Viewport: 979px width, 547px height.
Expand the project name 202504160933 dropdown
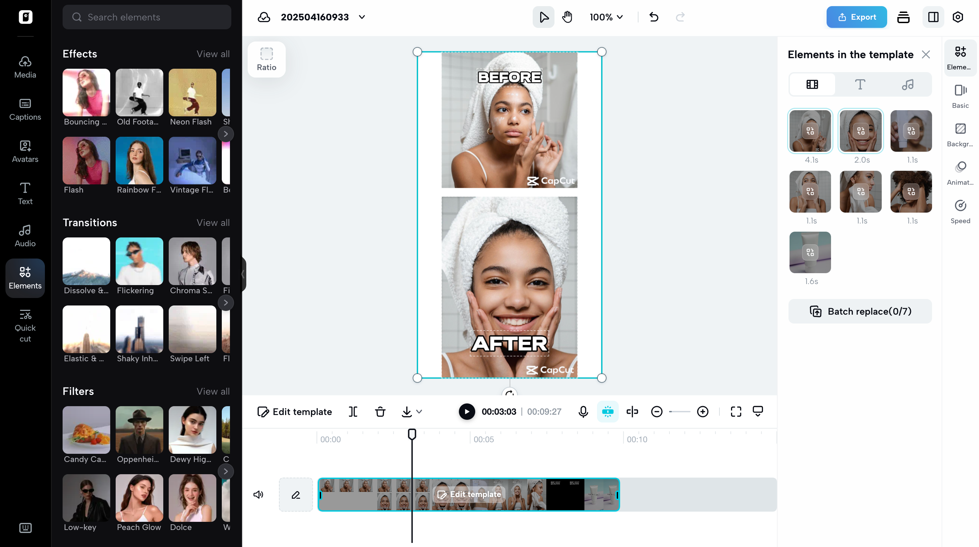361,17
